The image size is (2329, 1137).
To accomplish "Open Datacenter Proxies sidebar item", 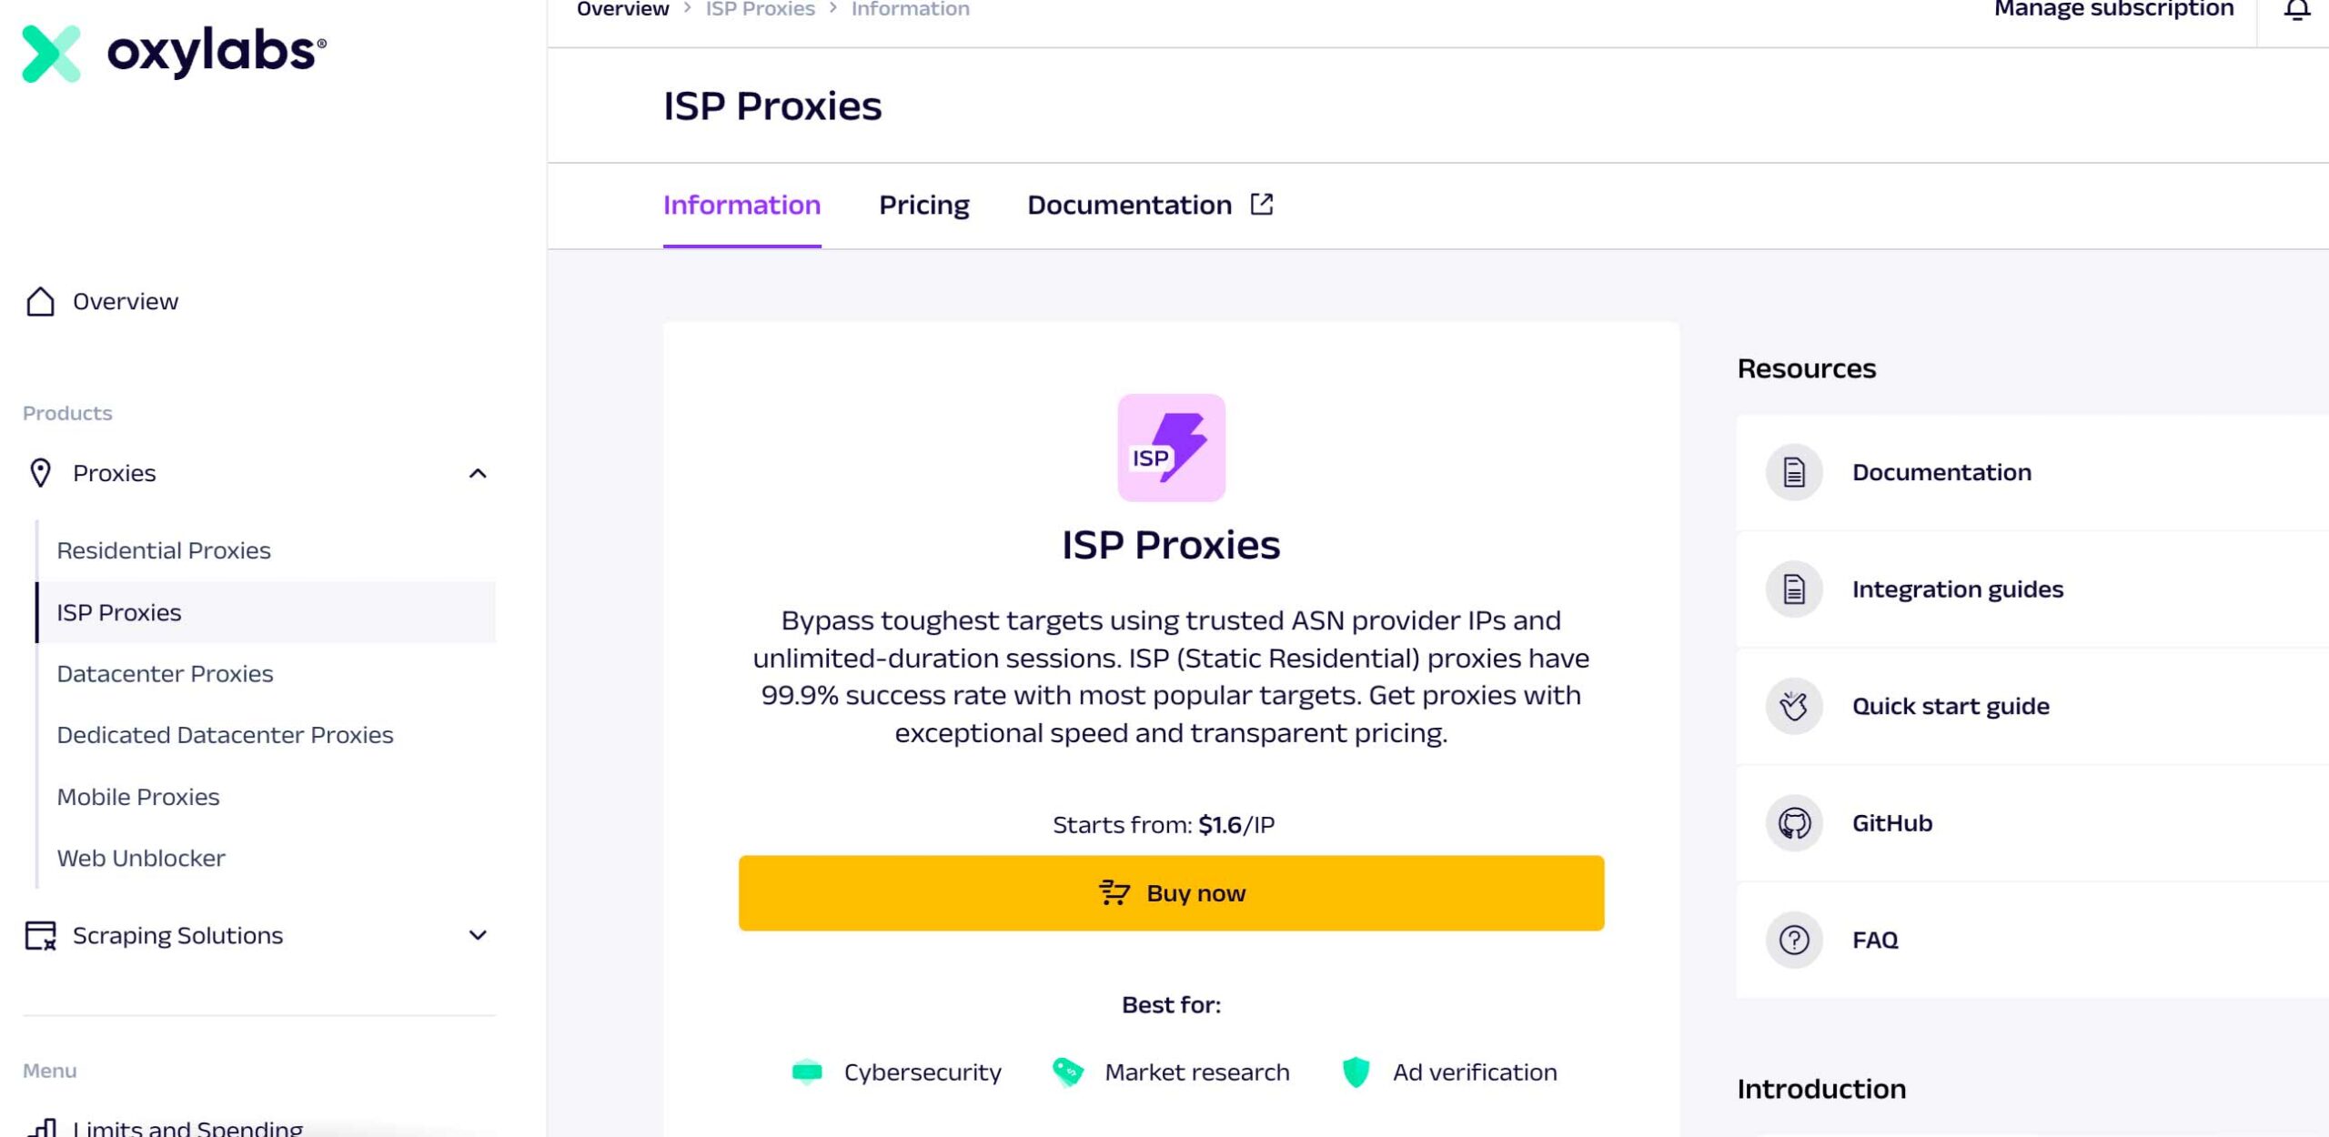I will 165,674.
